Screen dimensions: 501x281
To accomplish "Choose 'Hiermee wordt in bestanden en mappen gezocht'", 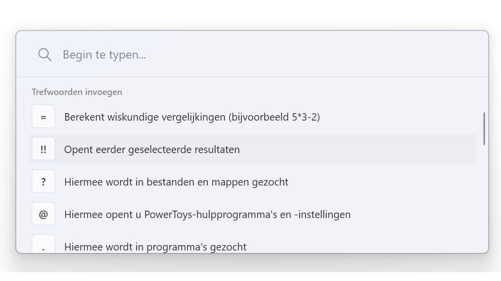I will click(176, 182).
